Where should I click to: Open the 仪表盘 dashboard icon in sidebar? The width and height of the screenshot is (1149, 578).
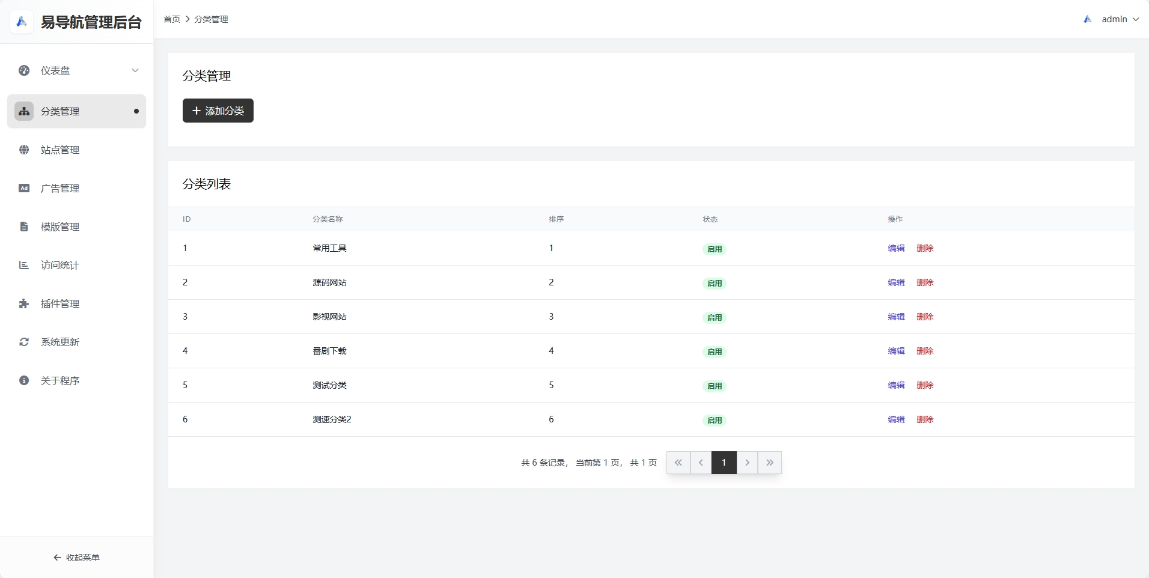click(23, 70)
